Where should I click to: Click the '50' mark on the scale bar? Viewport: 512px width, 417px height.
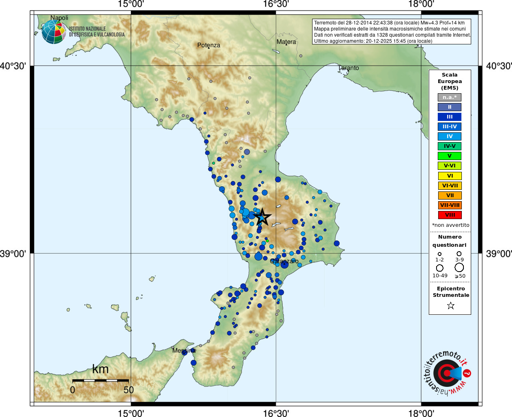pyautogui.click(x=129, y=390)
